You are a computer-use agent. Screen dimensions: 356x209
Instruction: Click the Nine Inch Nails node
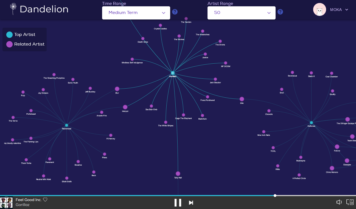(264, 132)
